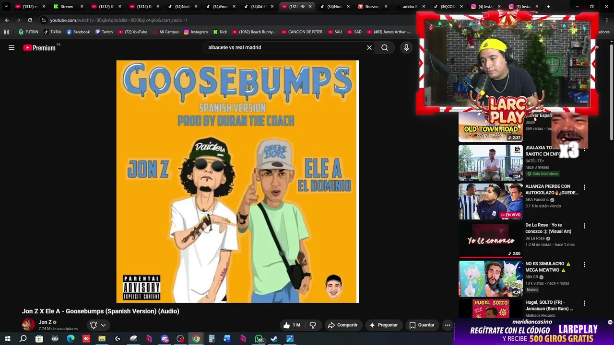This screenshot has height=345, width=614.
Task: Open Chrome apps grid in bookmarks bar
Action: click(6, 32)
